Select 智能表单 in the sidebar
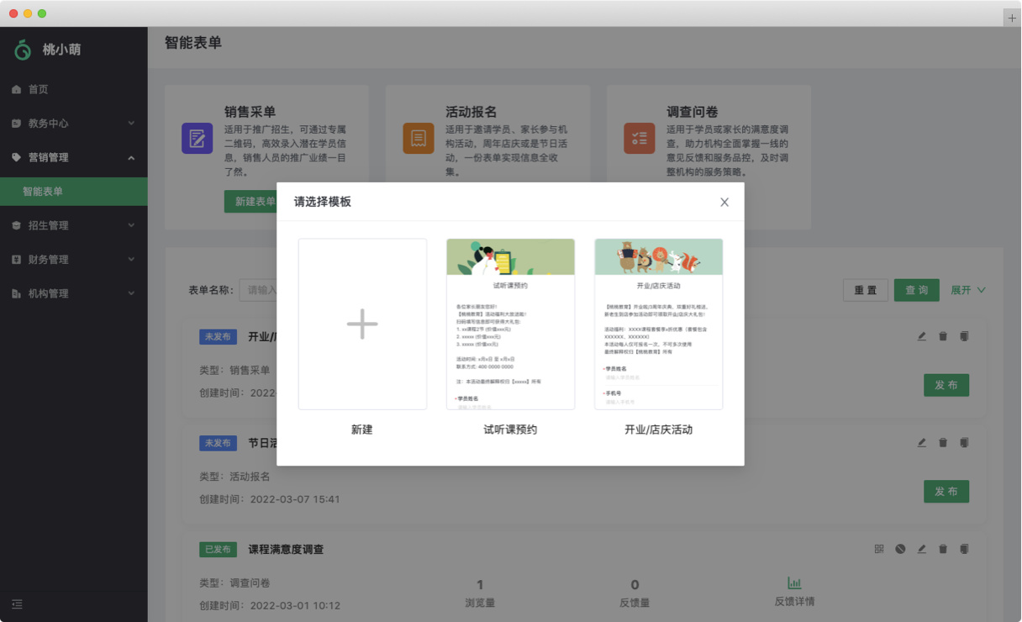 click(x=43, y=192)
